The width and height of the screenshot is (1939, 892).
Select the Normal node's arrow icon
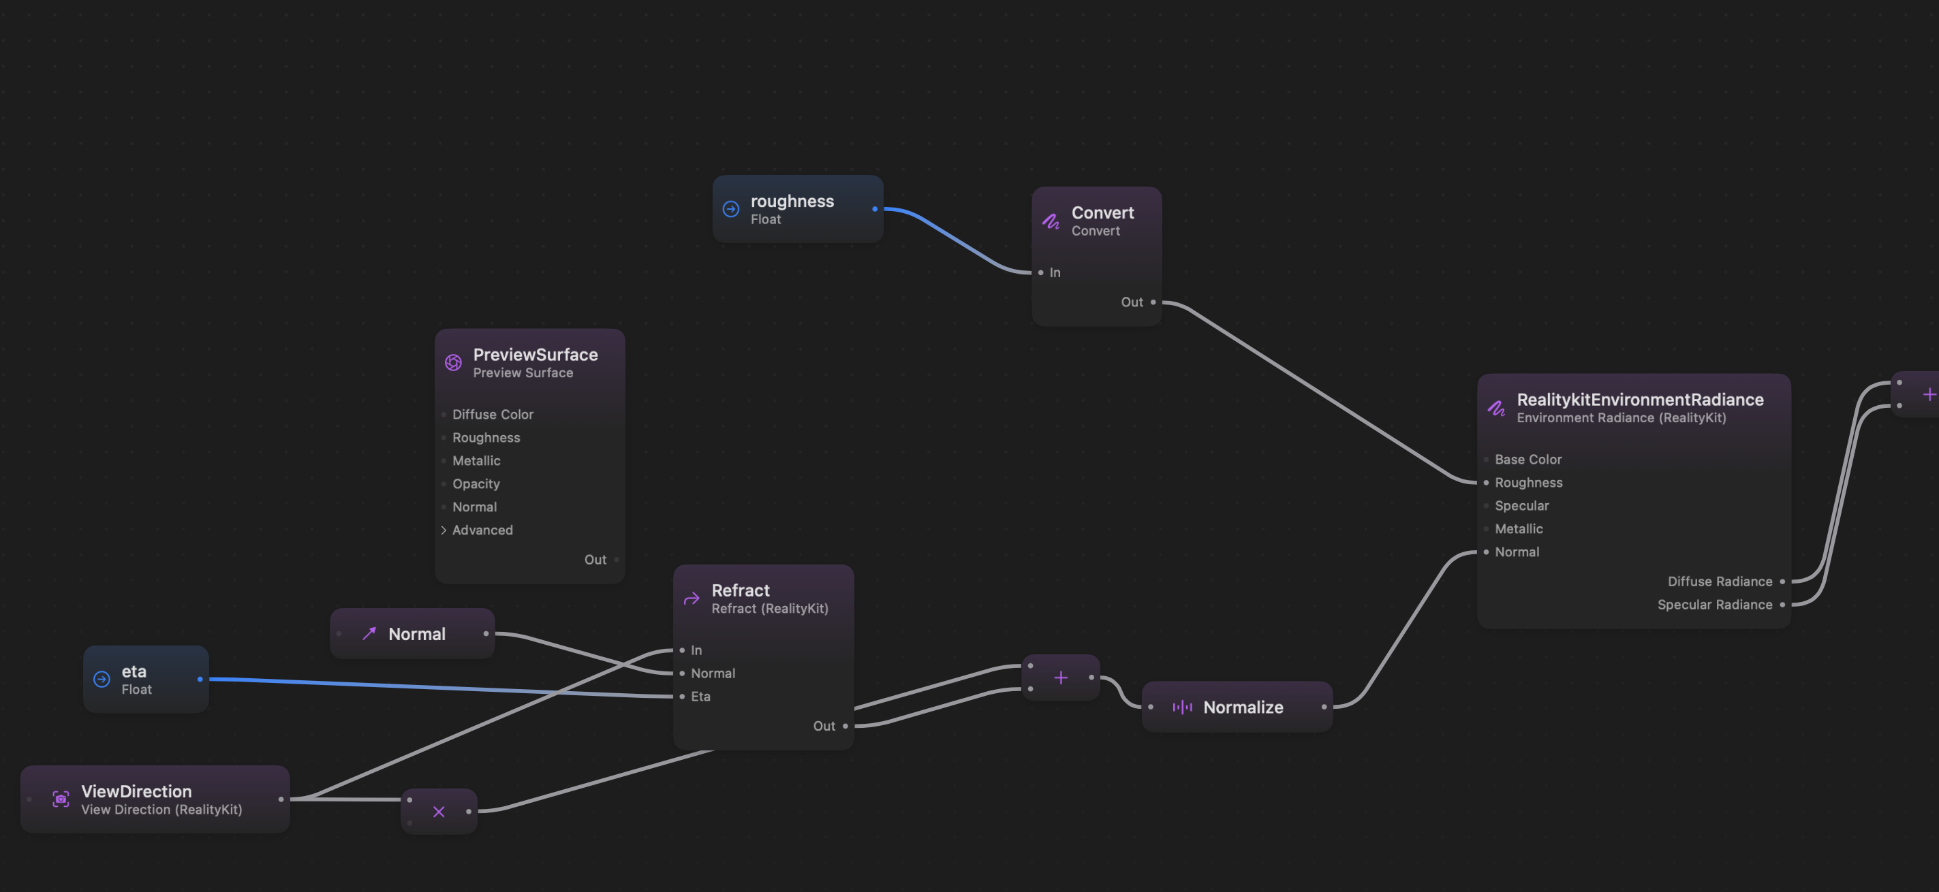(368, 634)
